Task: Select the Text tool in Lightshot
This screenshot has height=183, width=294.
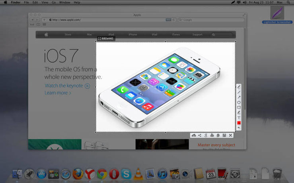Action: (239, 118)
